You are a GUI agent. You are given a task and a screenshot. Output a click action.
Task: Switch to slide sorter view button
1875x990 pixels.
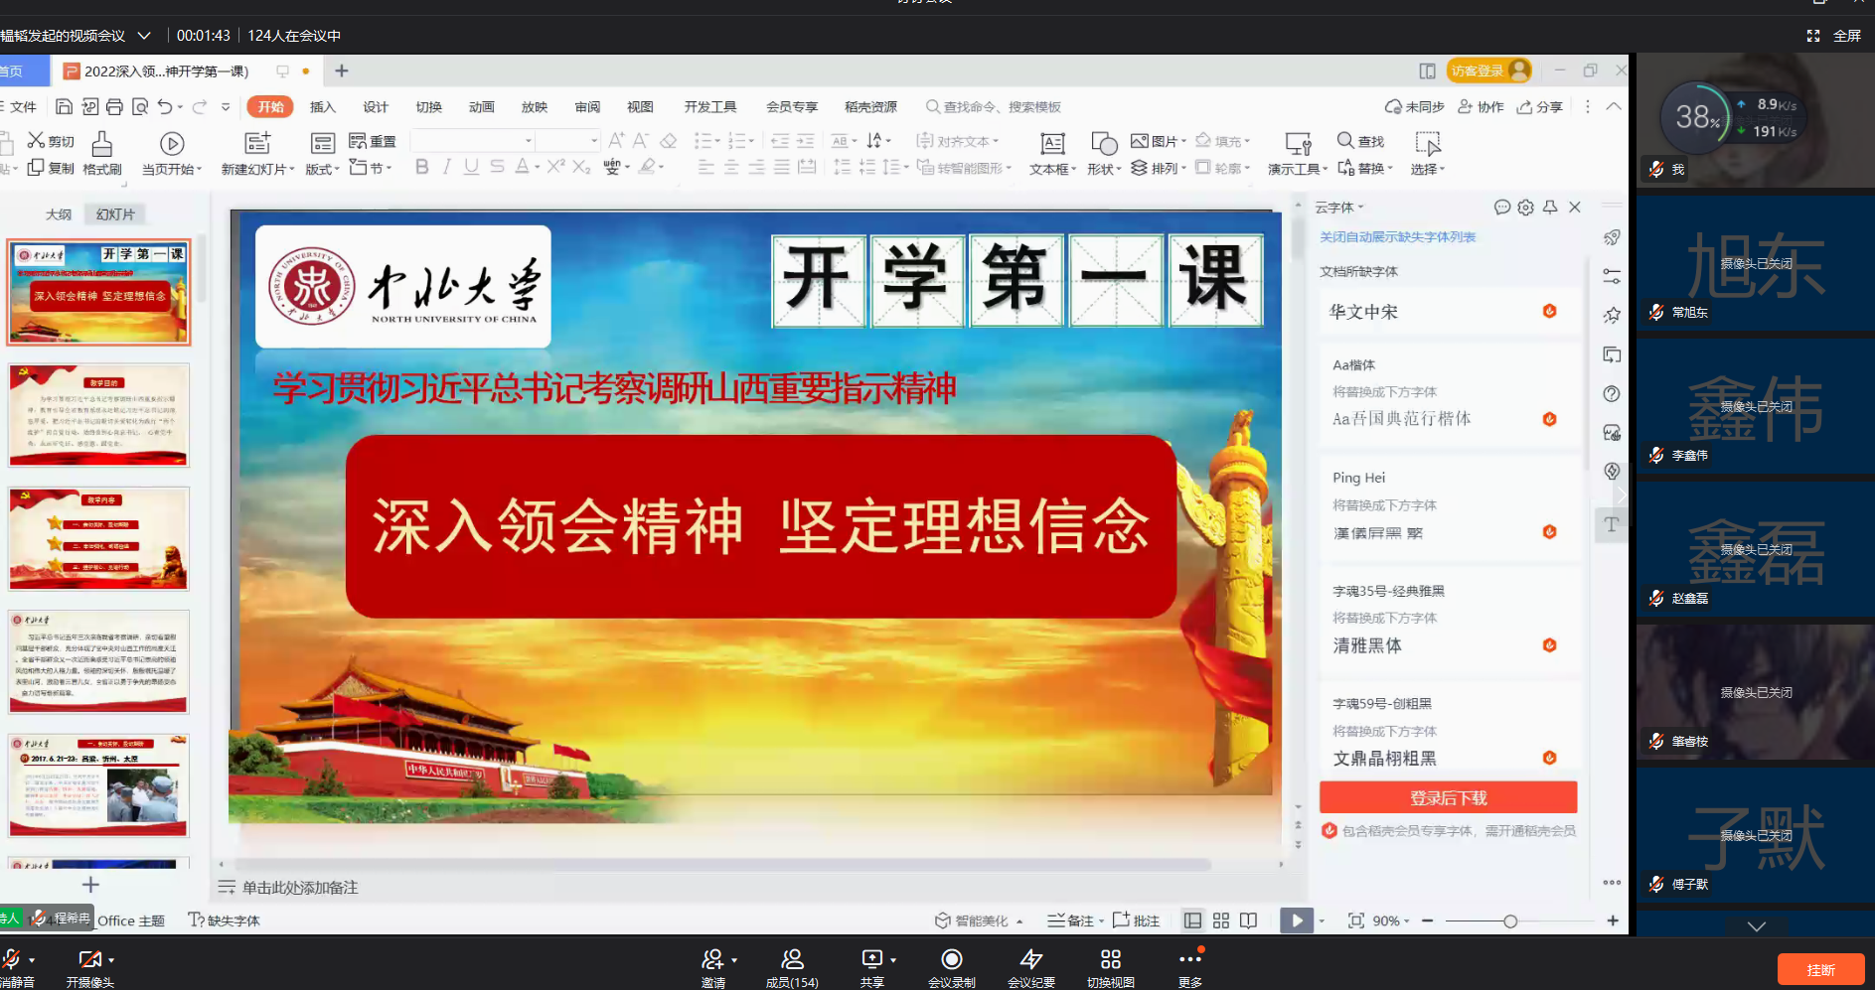(1221, 920)
